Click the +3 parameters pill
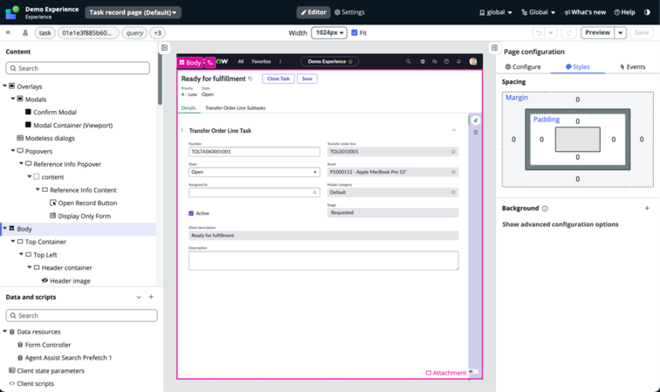 (157, 33)
